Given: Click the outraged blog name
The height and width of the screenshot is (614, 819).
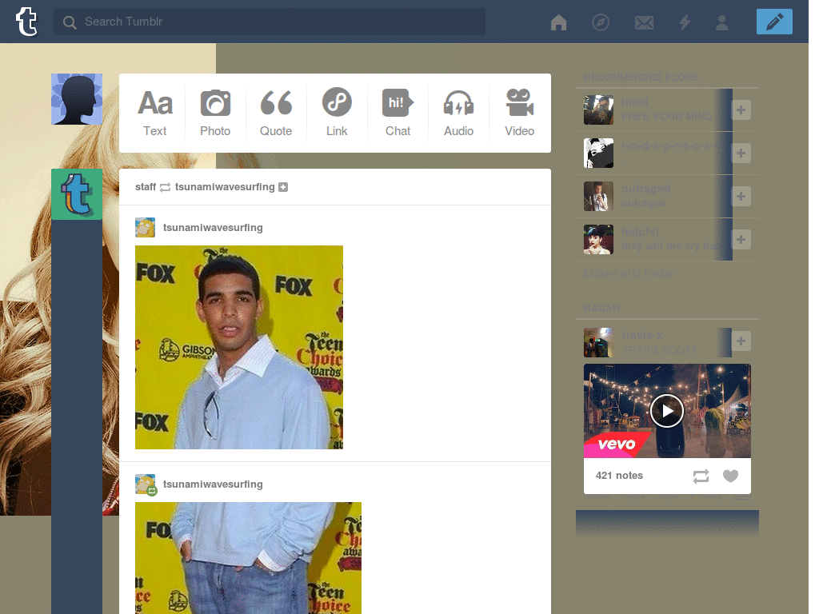Looking at the screenshot, I should pyautogui.click(x=646, y=189).
